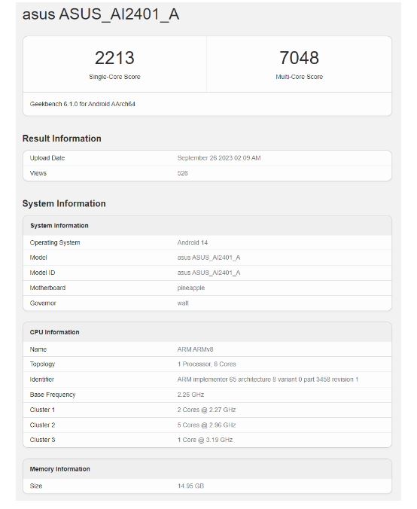Select the 2 Cores @ 2.27 GHz value
The height and width of the screenshot is (509, 417).
click(206, 410)
